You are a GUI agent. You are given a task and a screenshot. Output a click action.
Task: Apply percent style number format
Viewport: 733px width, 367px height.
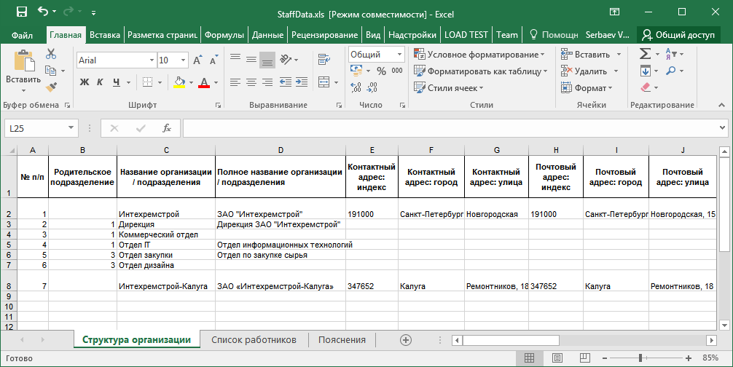pyautogui.click(x=382, y=71)
